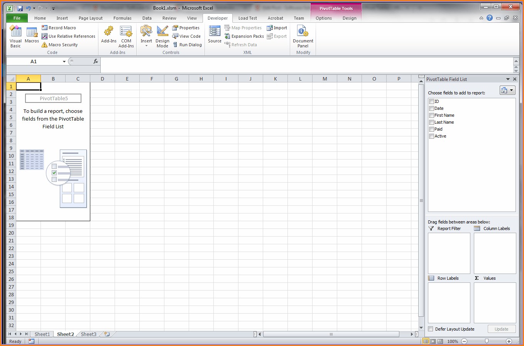This screenshot has height=346, width=524.
Task: Open the Name Box dropdown
Action: [x=64, y=61]
